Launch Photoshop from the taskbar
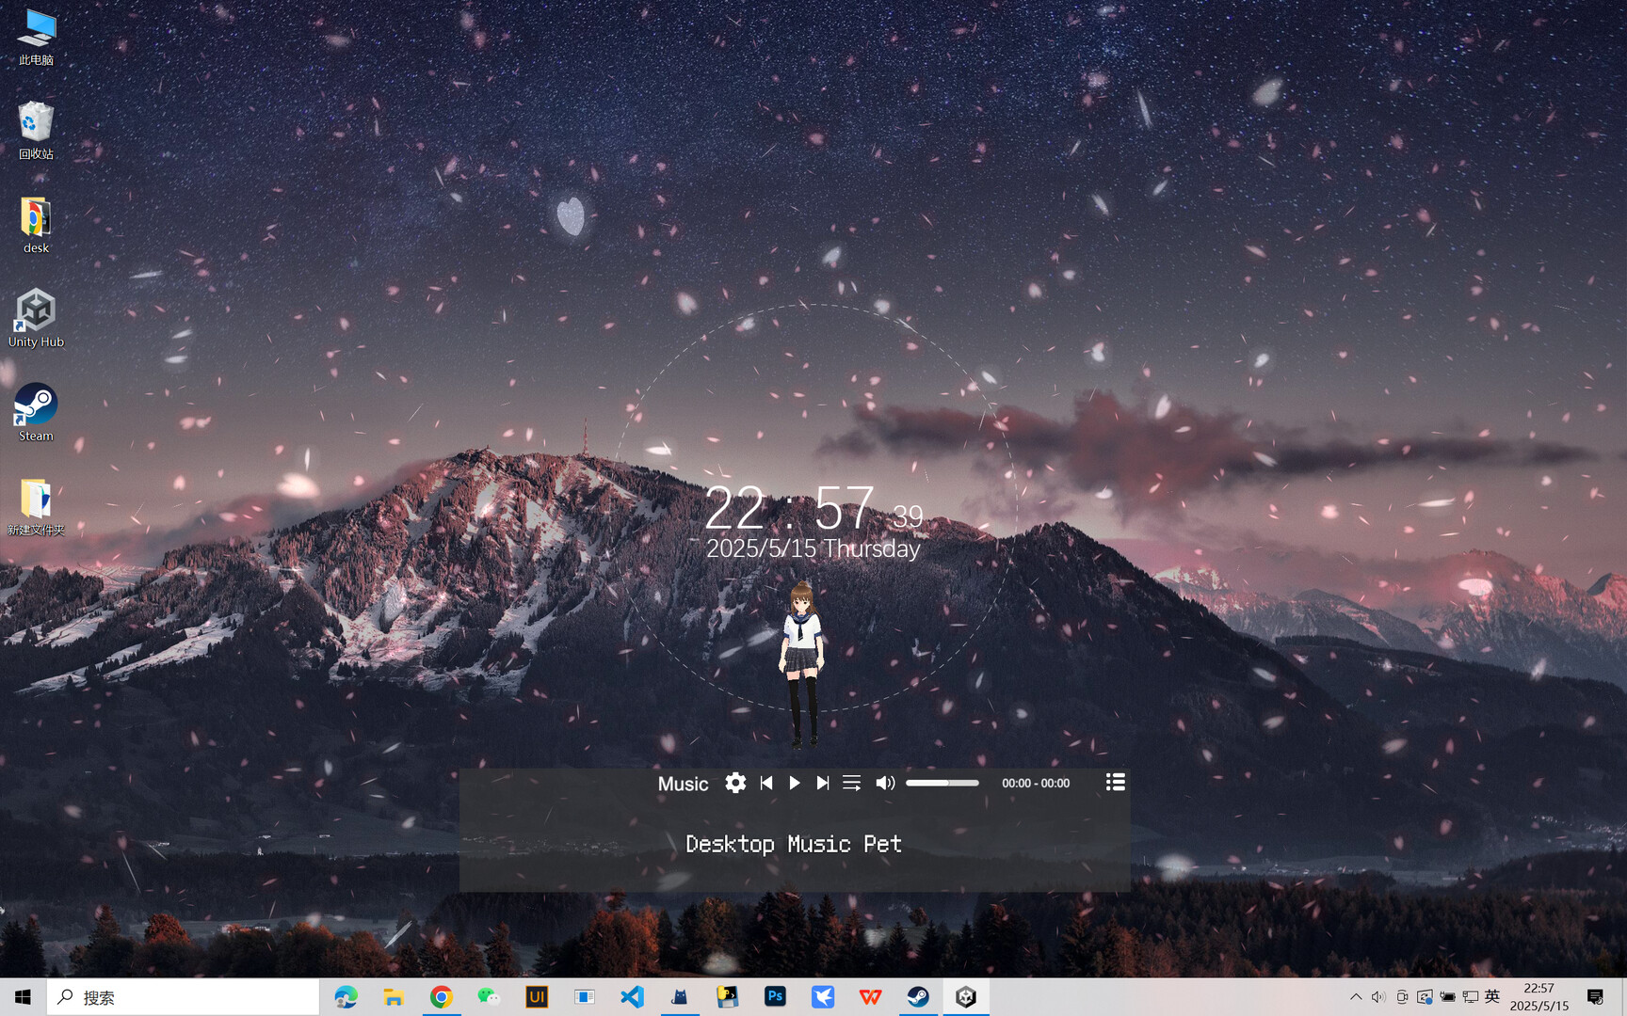1627x1016 pixels. 775,996
